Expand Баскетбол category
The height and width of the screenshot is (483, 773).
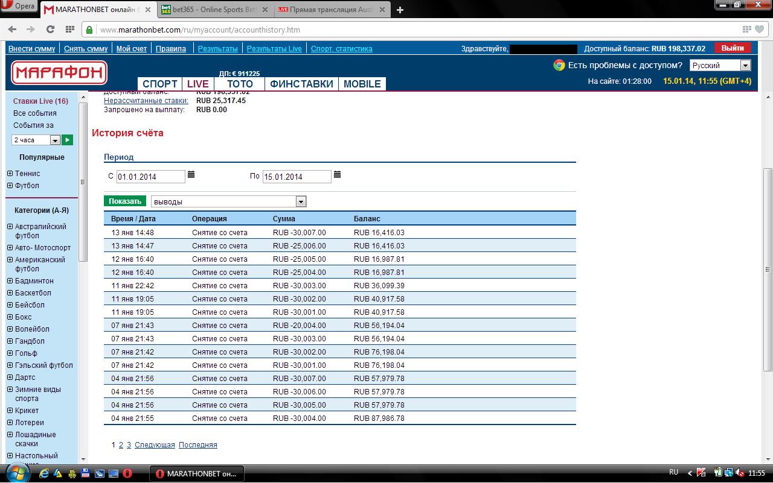pyautogui.click(x=10, y=293)
